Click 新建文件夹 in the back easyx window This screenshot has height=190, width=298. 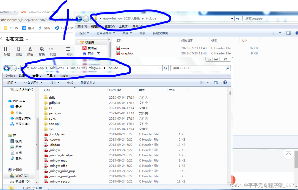160,33
